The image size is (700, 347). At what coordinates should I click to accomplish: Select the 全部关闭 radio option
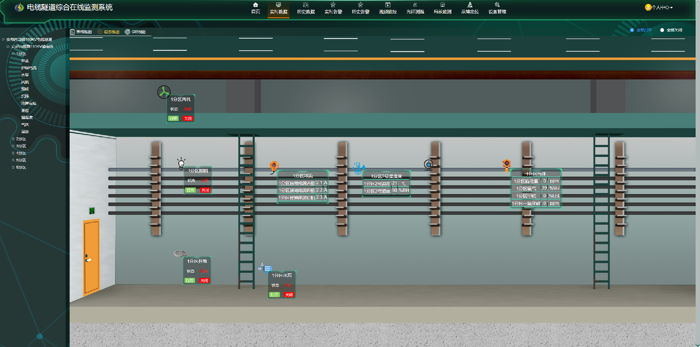[671, 30]
